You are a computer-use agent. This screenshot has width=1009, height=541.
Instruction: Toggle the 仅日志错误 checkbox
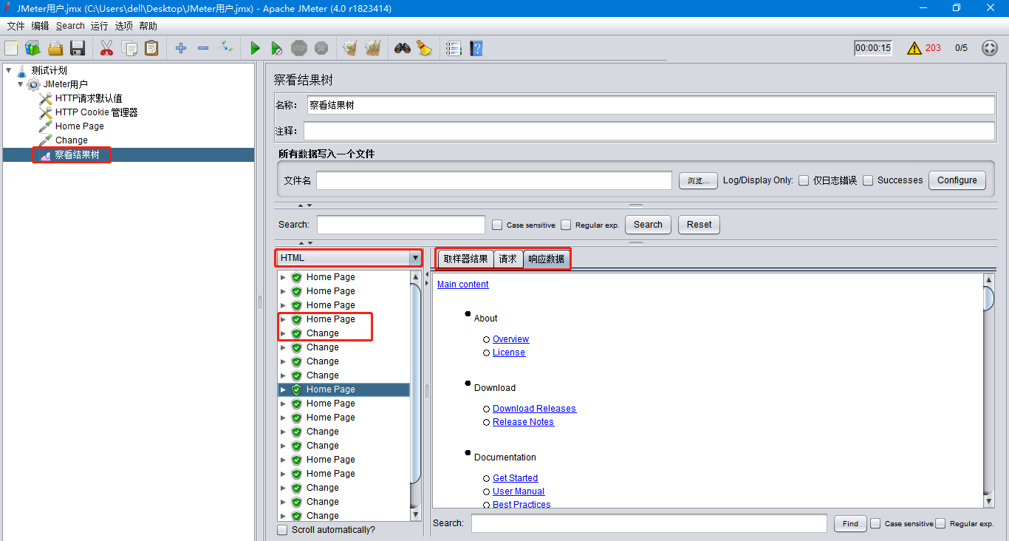click(x=804, y=180)
